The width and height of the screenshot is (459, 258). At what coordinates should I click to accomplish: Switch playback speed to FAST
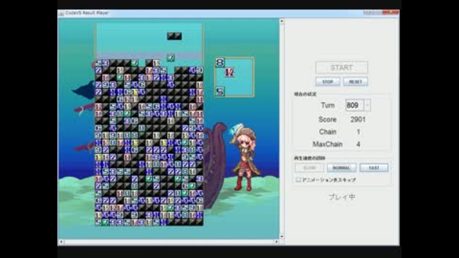[x=374, y=168]
